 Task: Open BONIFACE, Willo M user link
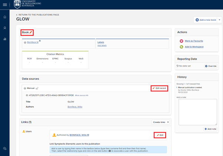coord(79,135)
